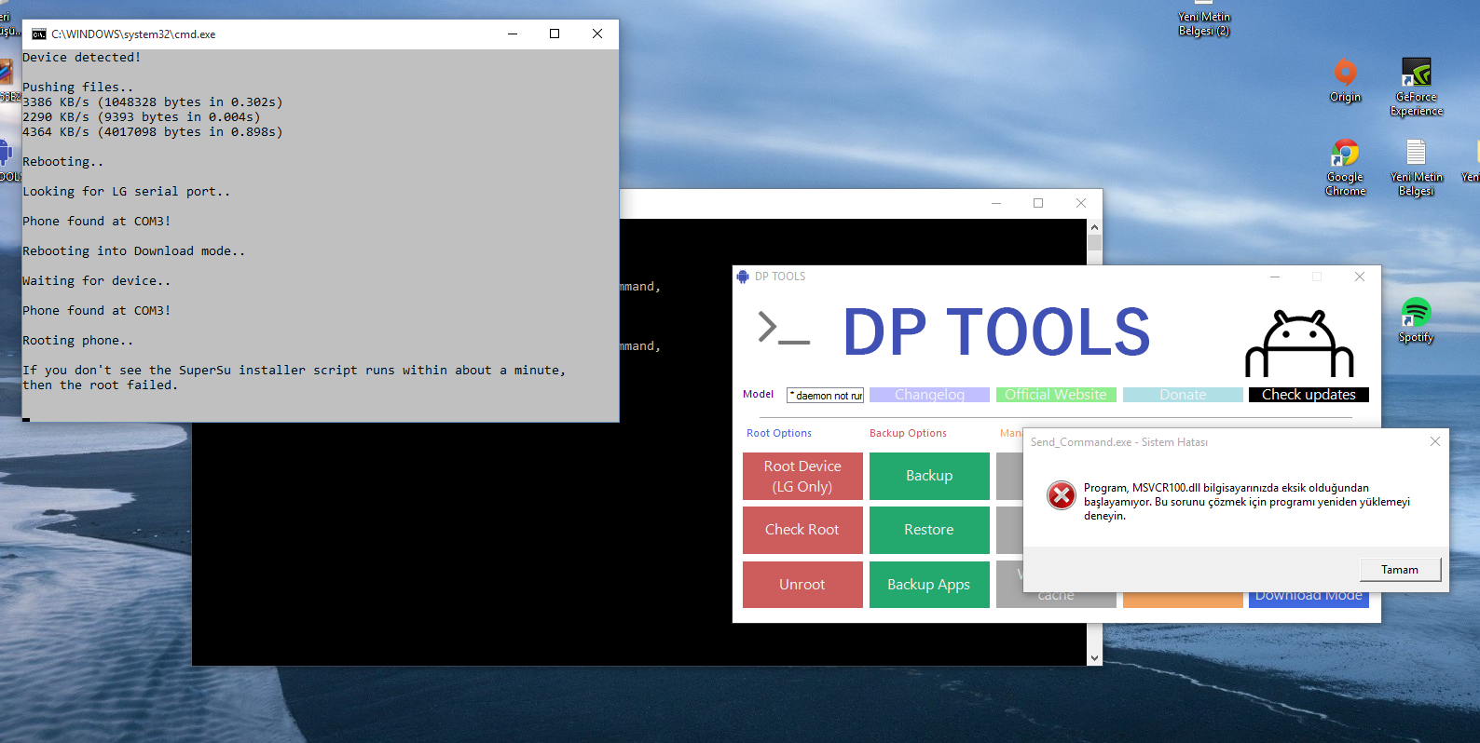Click the green Backup button
The image size is (1480, 743).
pos(929,476)
